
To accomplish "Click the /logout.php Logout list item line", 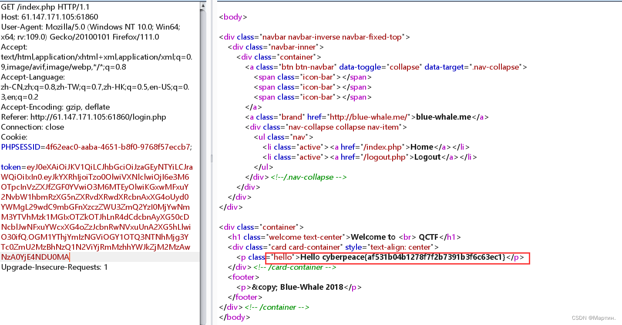I will click(370, 157).
